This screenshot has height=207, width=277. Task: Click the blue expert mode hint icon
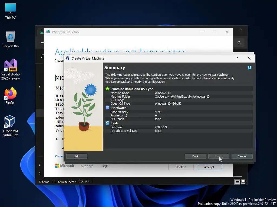(x=249, y=68)
